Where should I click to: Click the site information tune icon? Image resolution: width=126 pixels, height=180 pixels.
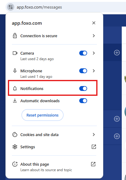pos(11,7)
